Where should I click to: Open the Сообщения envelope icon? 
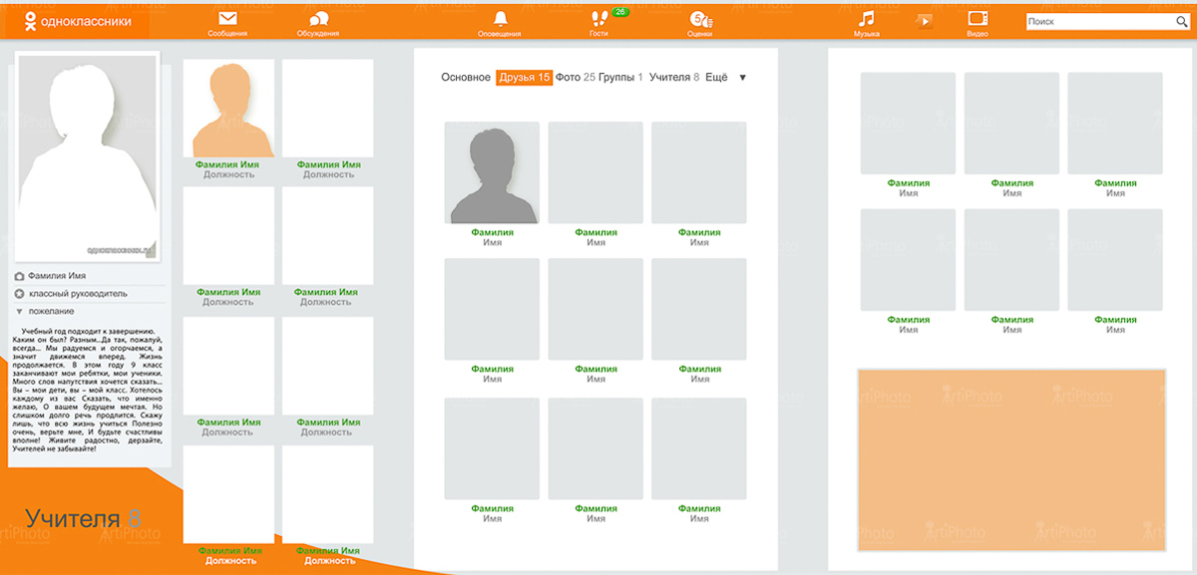click(x=227, y=19)
